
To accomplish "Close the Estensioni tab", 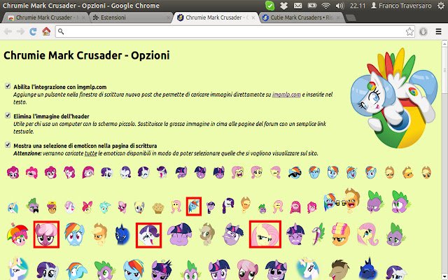I will (168, 17).
